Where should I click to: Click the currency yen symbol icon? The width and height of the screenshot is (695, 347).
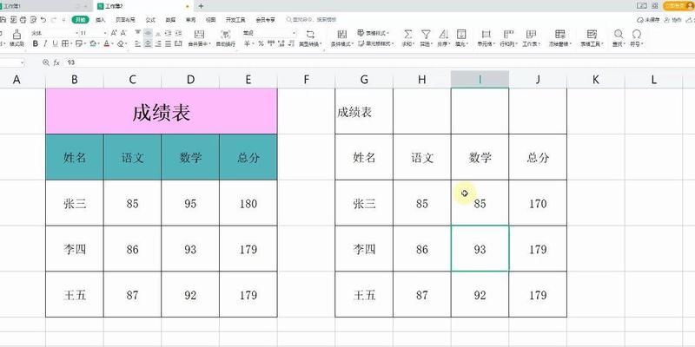click(x=247, y=44)
